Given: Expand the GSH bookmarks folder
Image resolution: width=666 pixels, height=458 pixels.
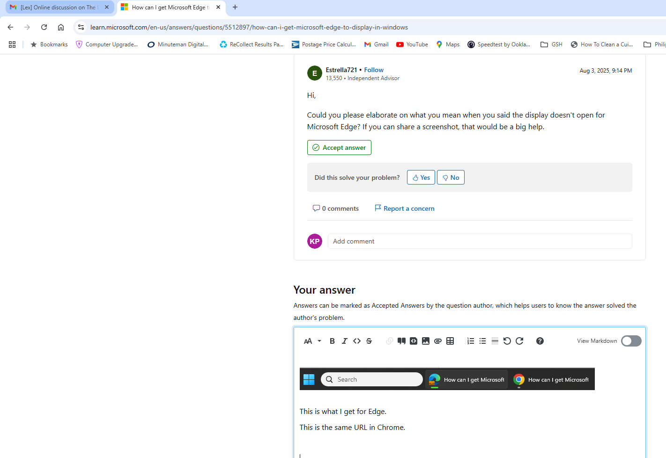Looking at the screenshot, I should [551, 44].
